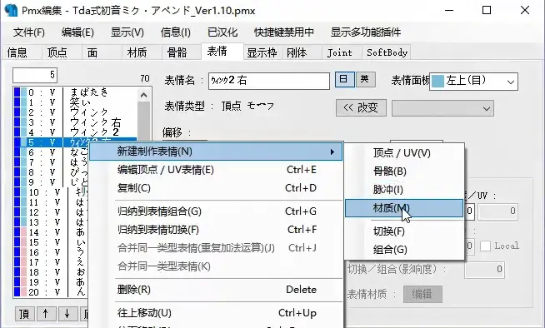Select morph row 4 ウィンク２
This screenshot has width=545, height=328.
76,132
